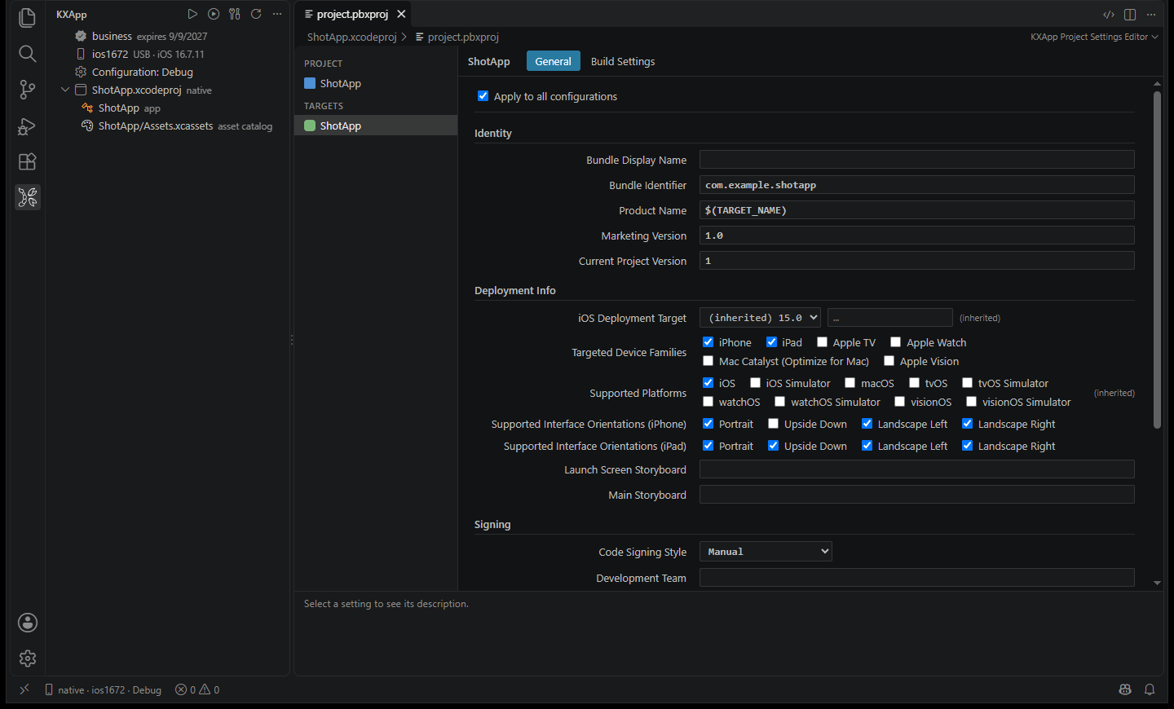Click the Refresh icon in KXApp header
The width and height of the screenshot is (1174, 709).
pyautogui.click(x=256, y=14)
